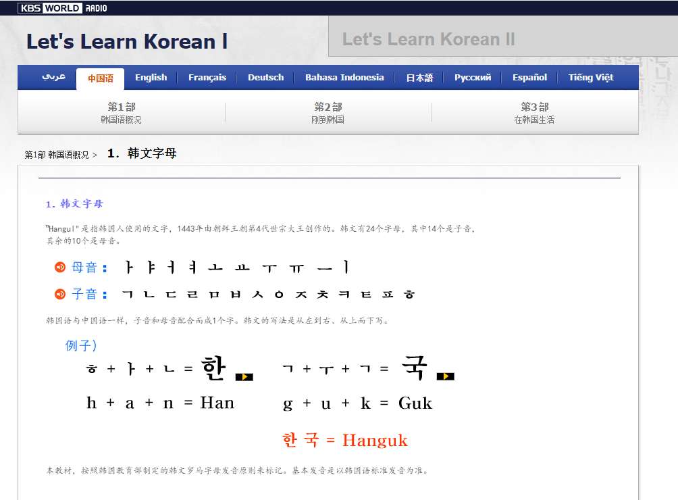Play the vowels (母音) audio speaker icon
The height and width of the screenshot is (500, 678).
coord(60,268)
